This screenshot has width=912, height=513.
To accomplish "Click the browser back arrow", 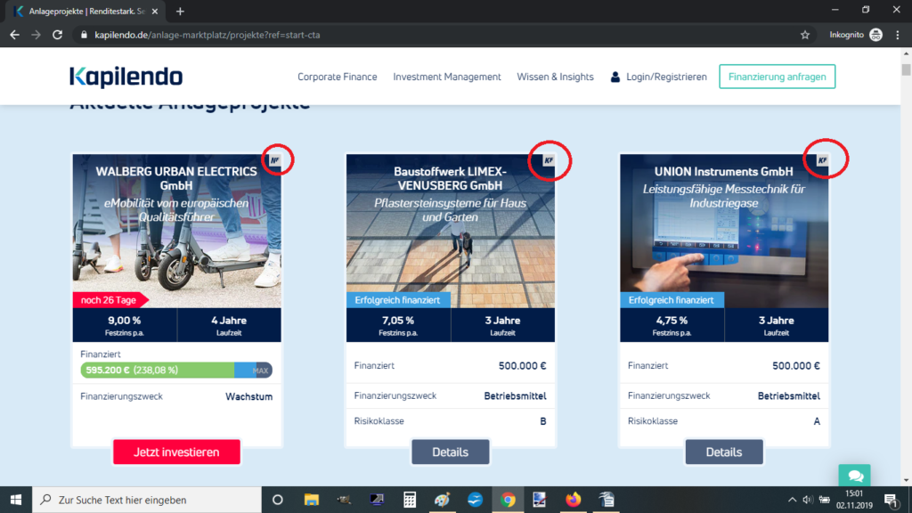I will (x=14, y=35).
